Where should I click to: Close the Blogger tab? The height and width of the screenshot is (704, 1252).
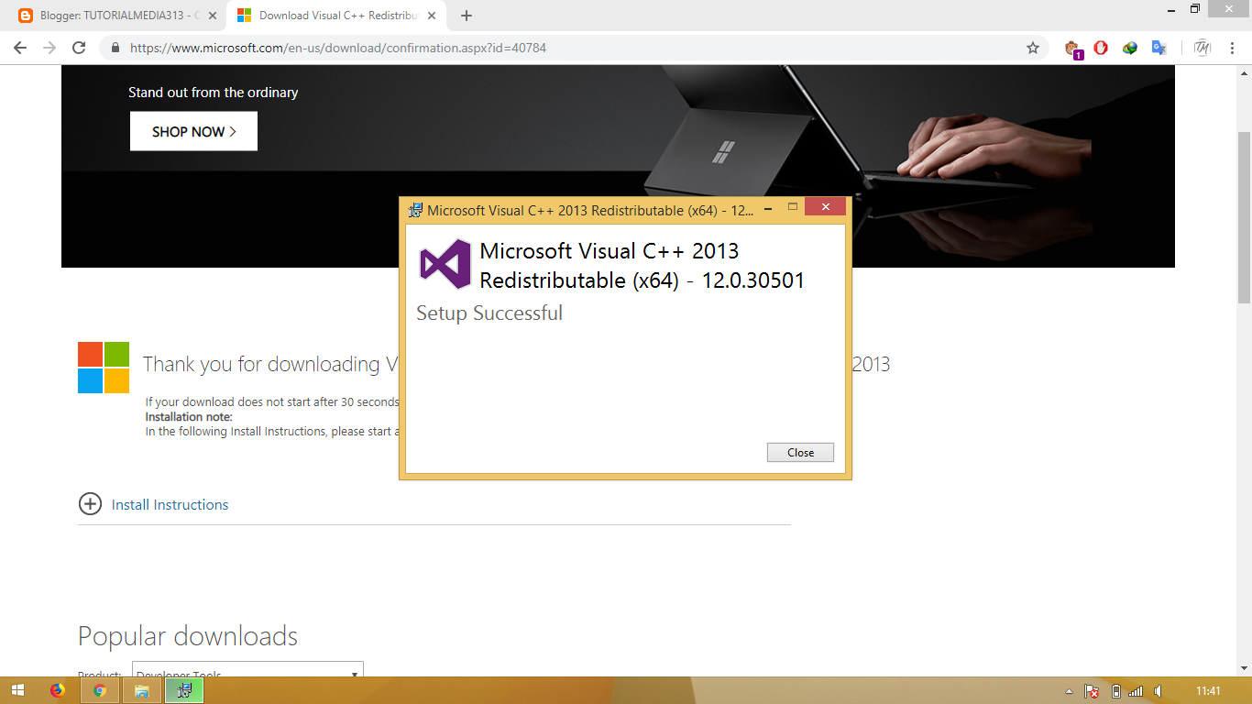(x=213, y=16)
